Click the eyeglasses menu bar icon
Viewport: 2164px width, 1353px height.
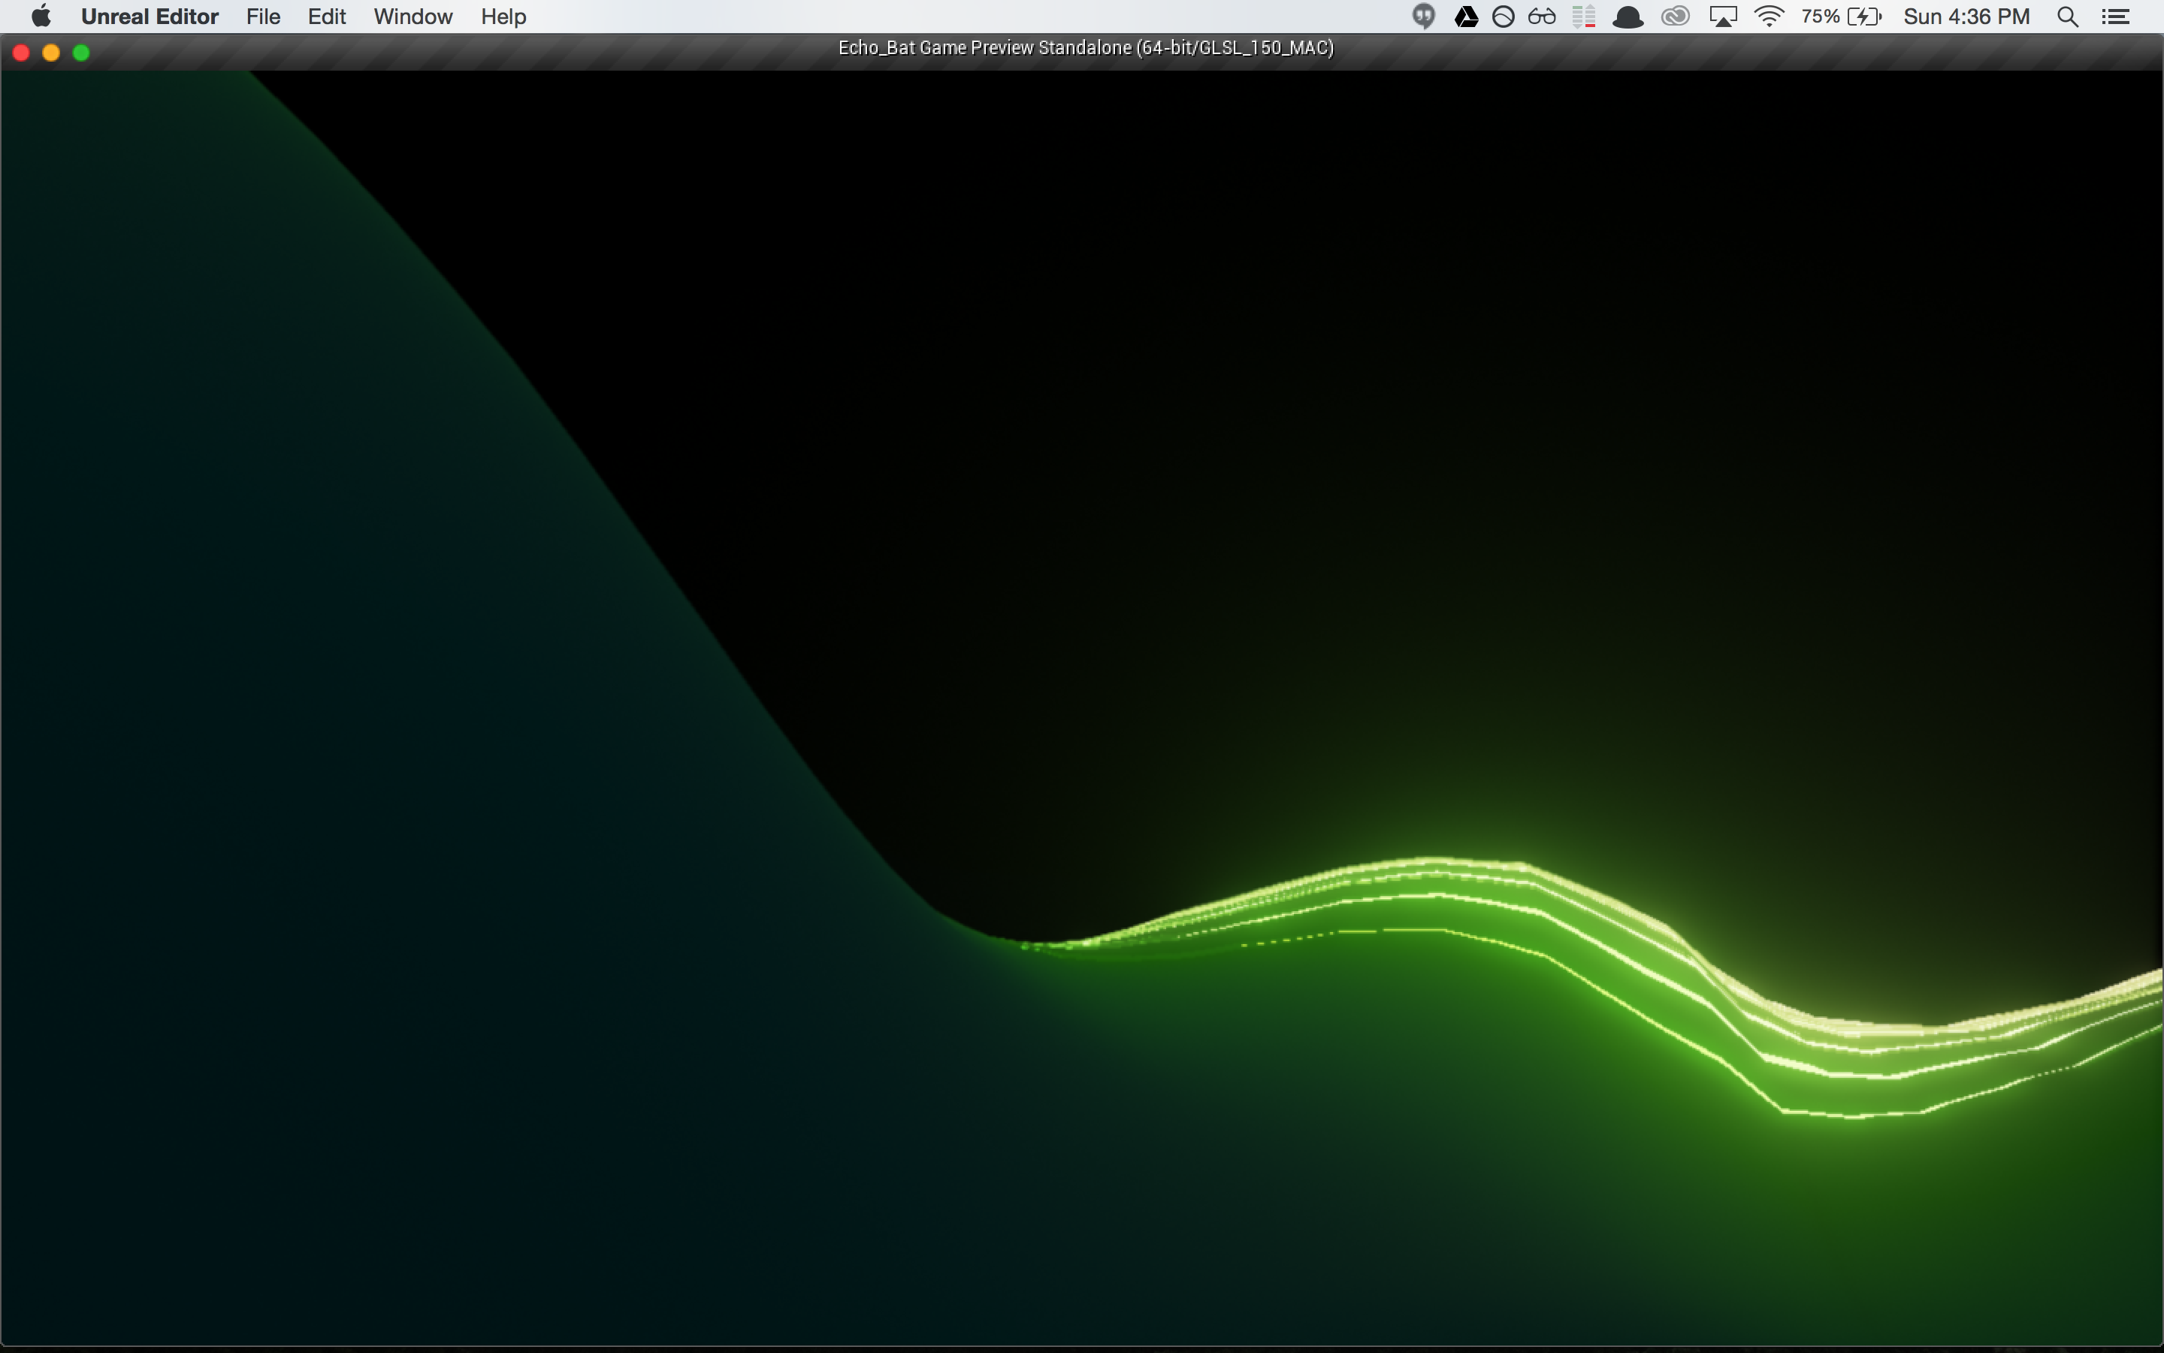coord(1542,16)
